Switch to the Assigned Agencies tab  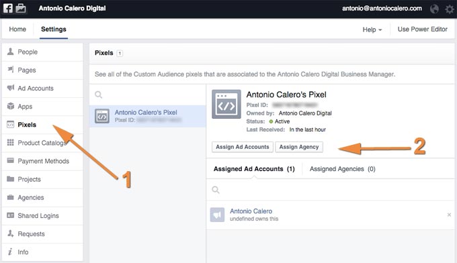tap(343, 169)
